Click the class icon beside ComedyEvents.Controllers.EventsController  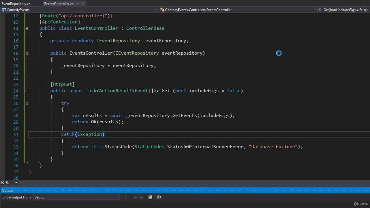pos(162,10)
